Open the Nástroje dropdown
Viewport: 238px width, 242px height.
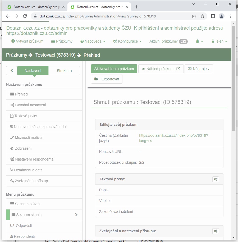[199, 69]
